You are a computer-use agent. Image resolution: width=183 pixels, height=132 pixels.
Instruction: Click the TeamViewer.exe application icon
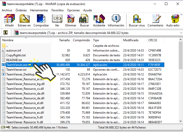point(4,65)
